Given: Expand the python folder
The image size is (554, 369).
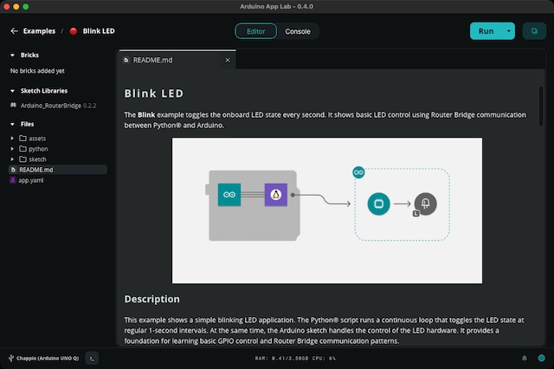Looking at the screenshot, I should point(37,149).
